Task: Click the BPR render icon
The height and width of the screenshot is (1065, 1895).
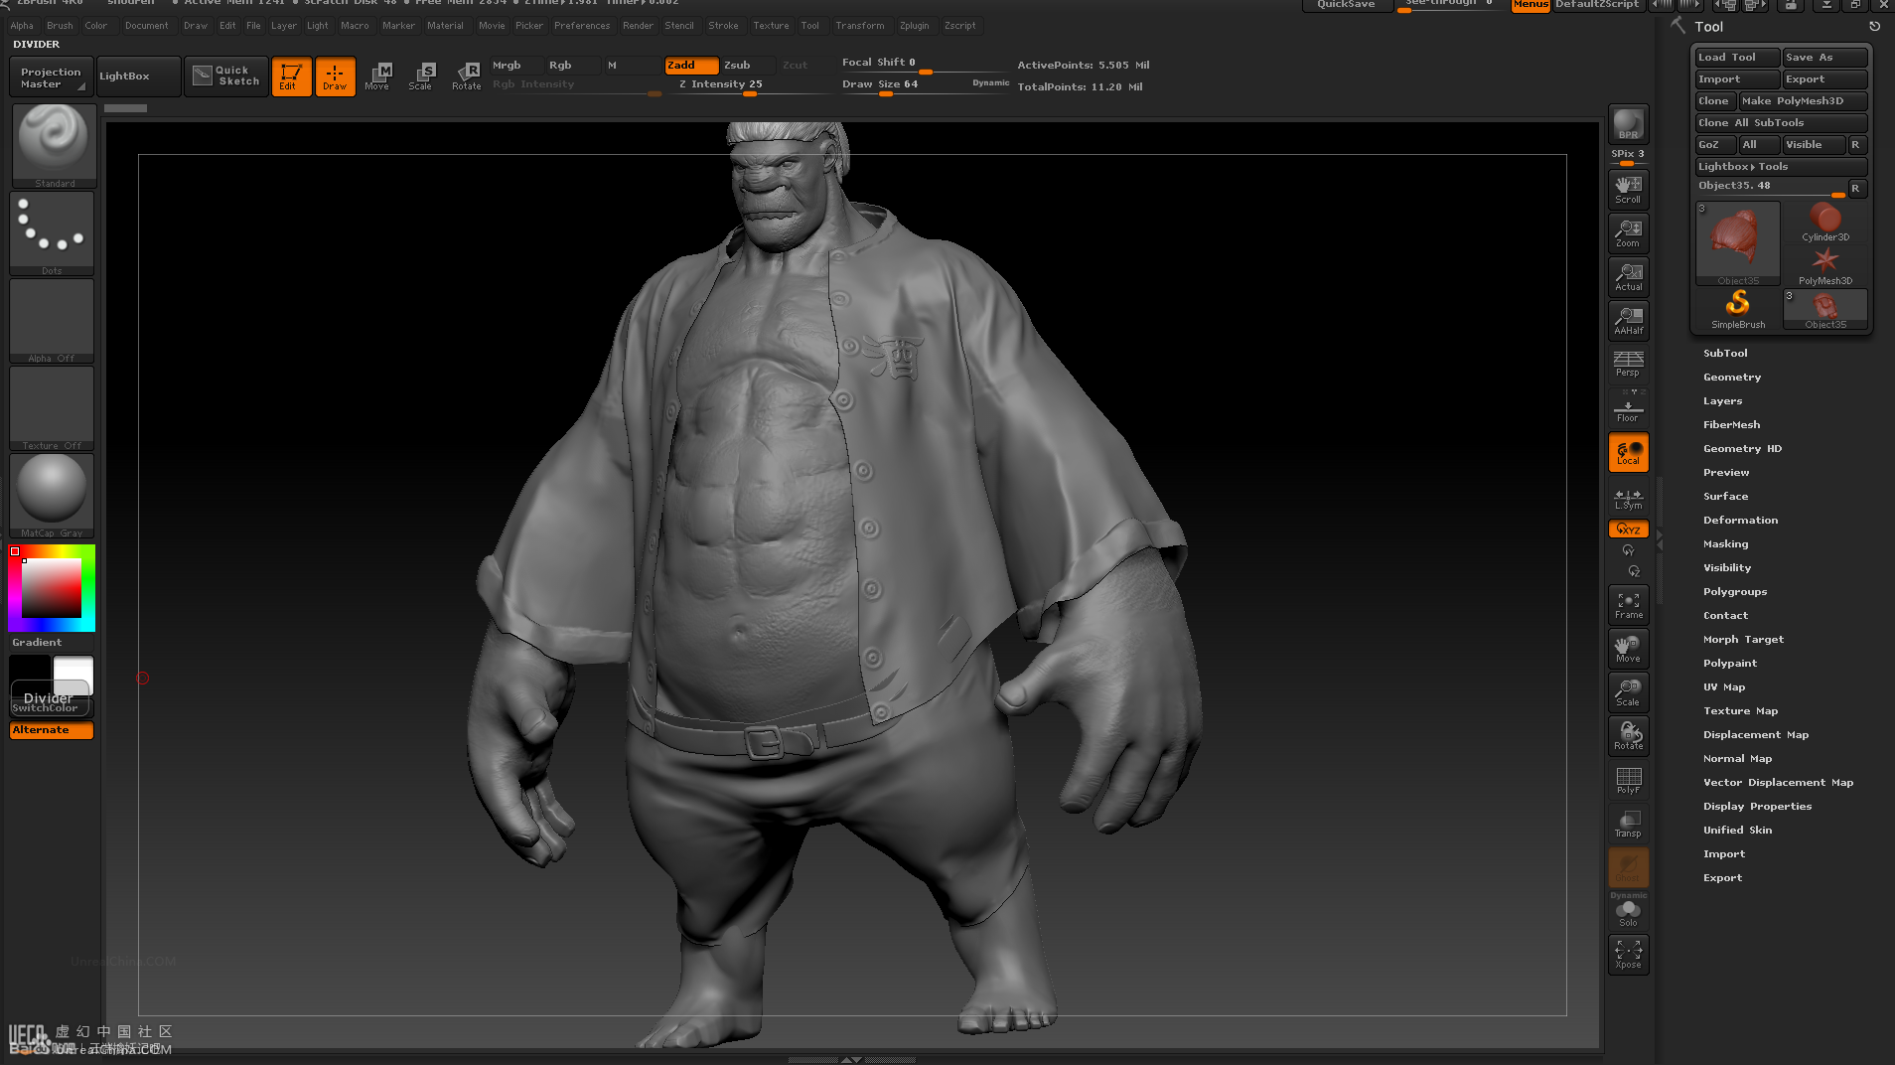Action: [x=1628, y=124]
